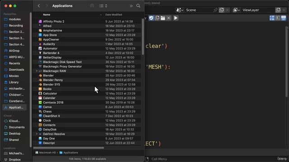This screenshot has width=289, height=162.
Task: Select the Audacity icon
Action: (x=40, y=44)
